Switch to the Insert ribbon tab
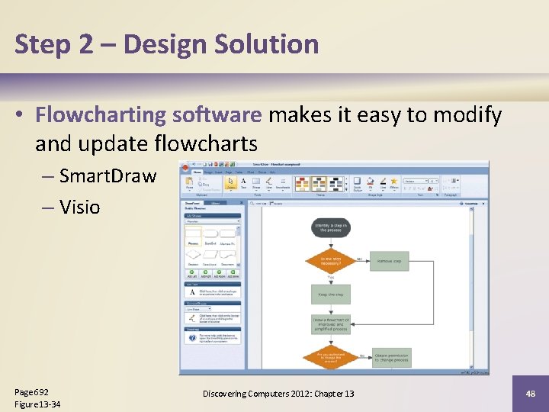The image size is (549, 412). point(219,172)
